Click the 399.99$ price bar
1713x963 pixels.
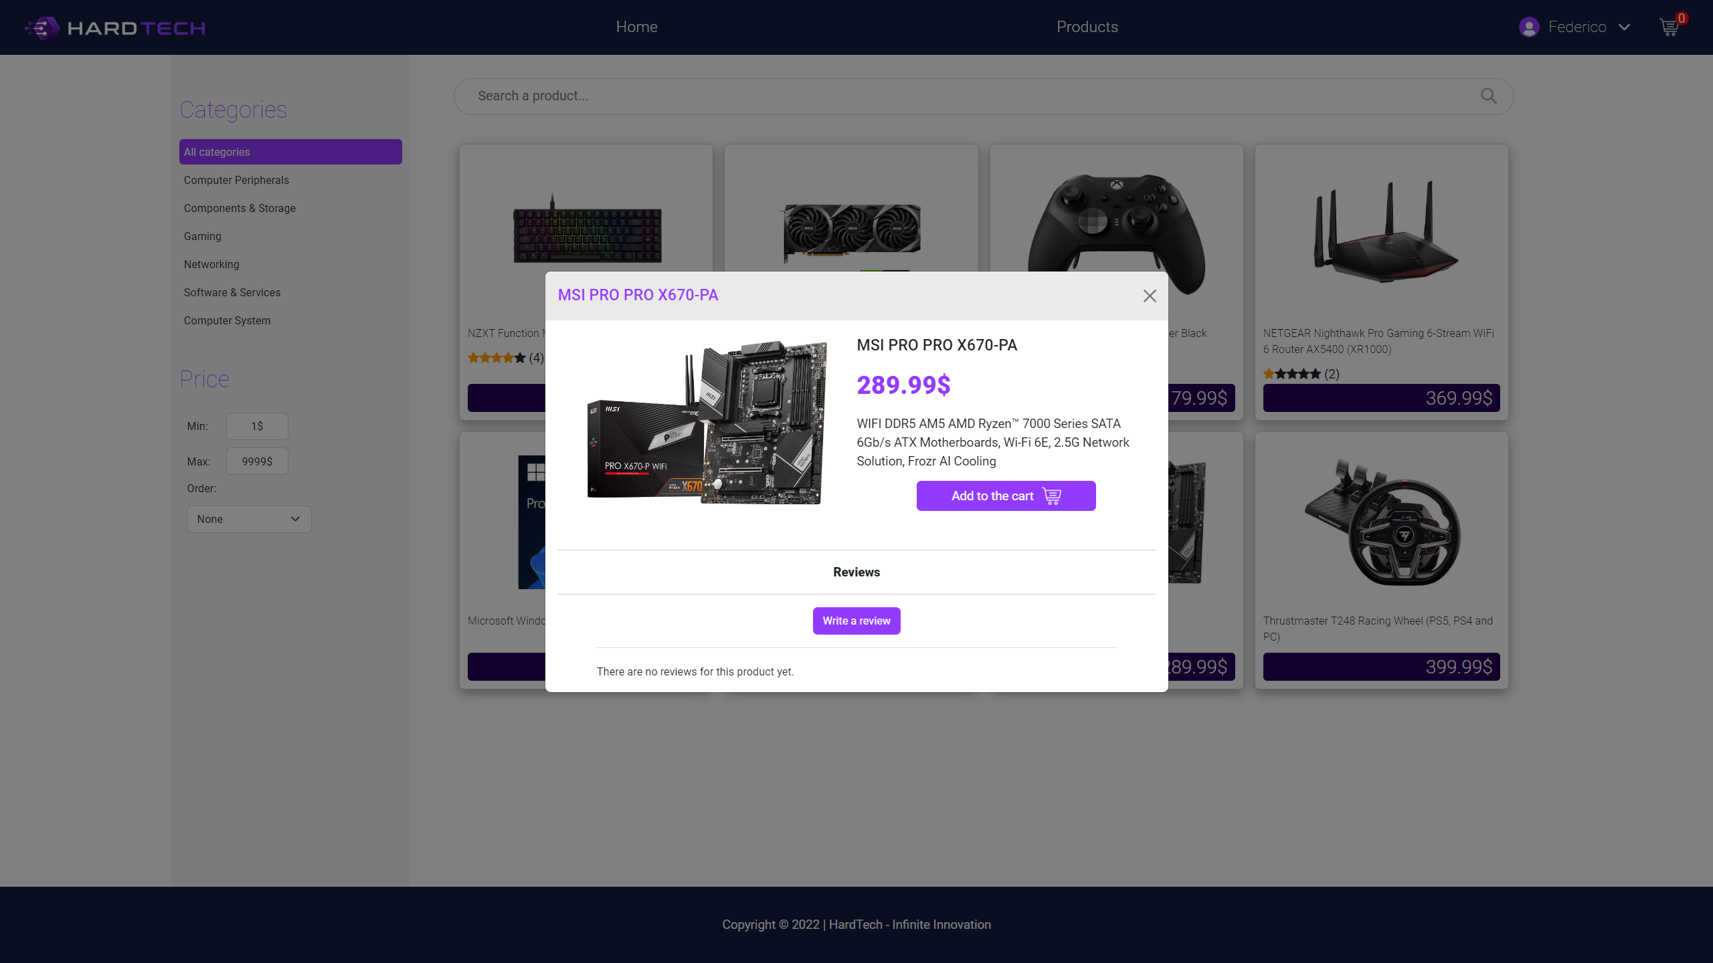point(1381,667)
